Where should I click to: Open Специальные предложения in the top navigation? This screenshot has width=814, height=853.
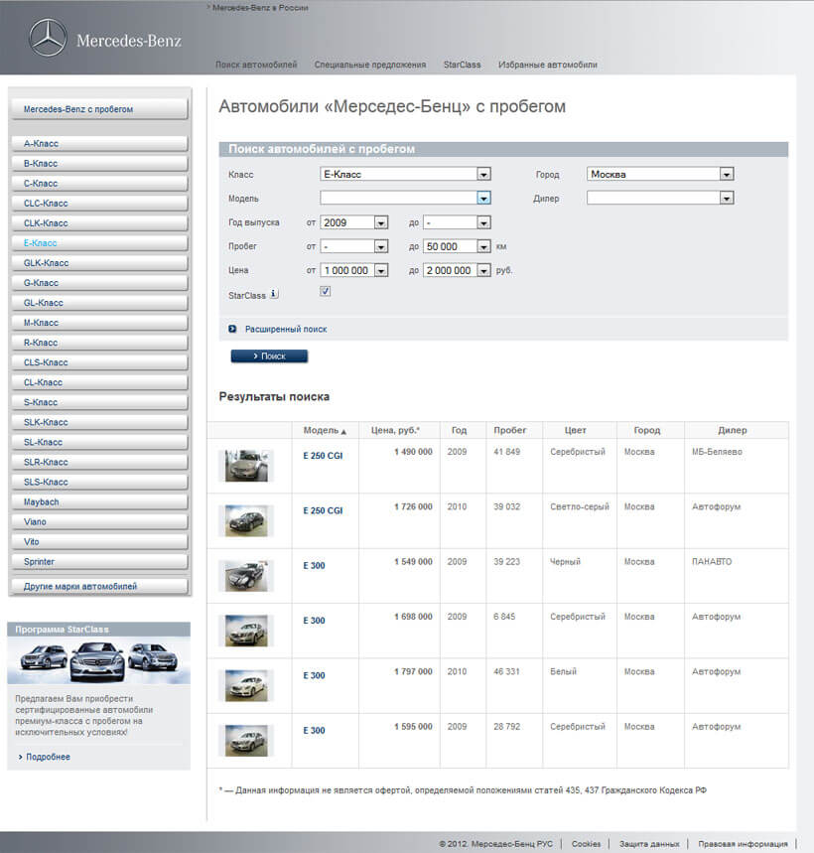[370, 65]
